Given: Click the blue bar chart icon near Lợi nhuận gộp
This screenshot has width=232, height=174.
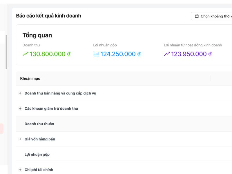Looking at the screenshot, I should pos(96,54).
